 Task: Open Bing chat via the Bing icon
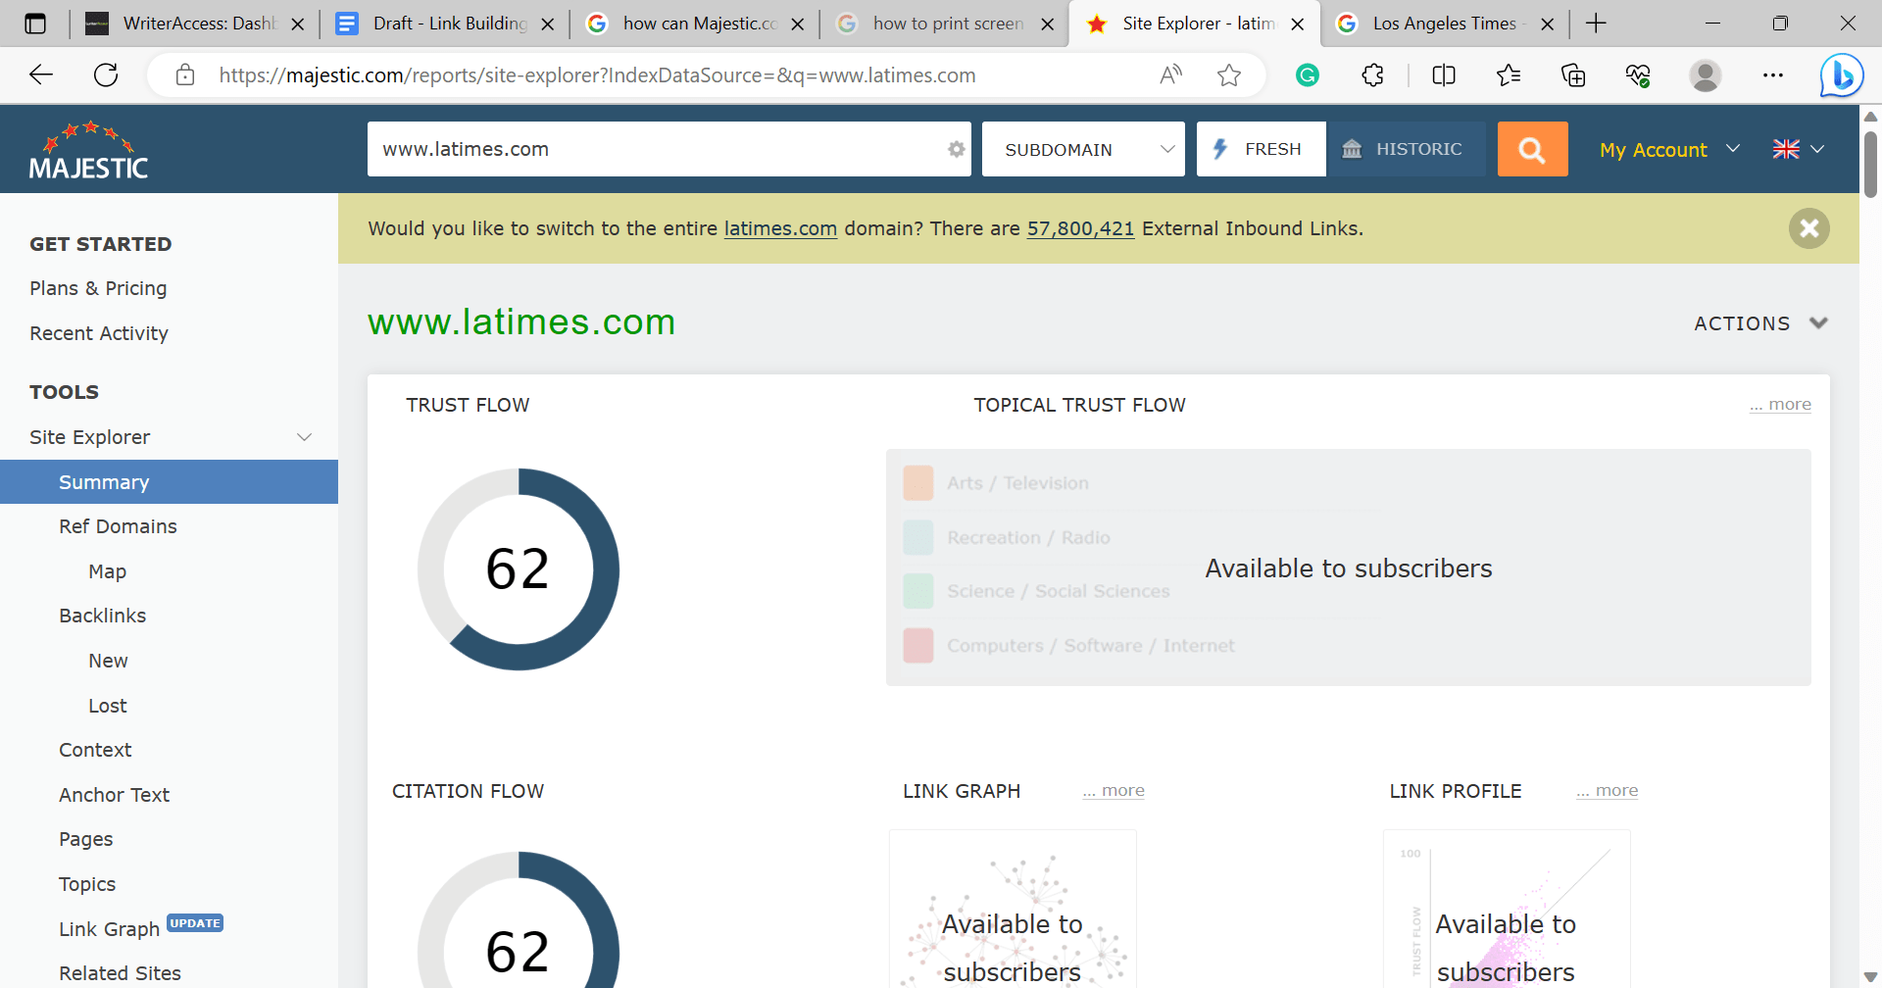tap(1841, 74)
